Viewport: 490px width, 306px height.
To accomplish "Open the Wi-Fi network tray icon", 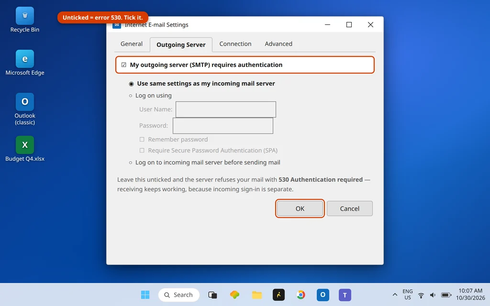I will point(421,295).
